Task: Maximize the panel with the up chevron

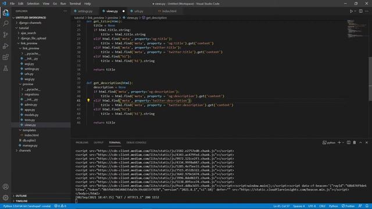Action: point(360,142)
